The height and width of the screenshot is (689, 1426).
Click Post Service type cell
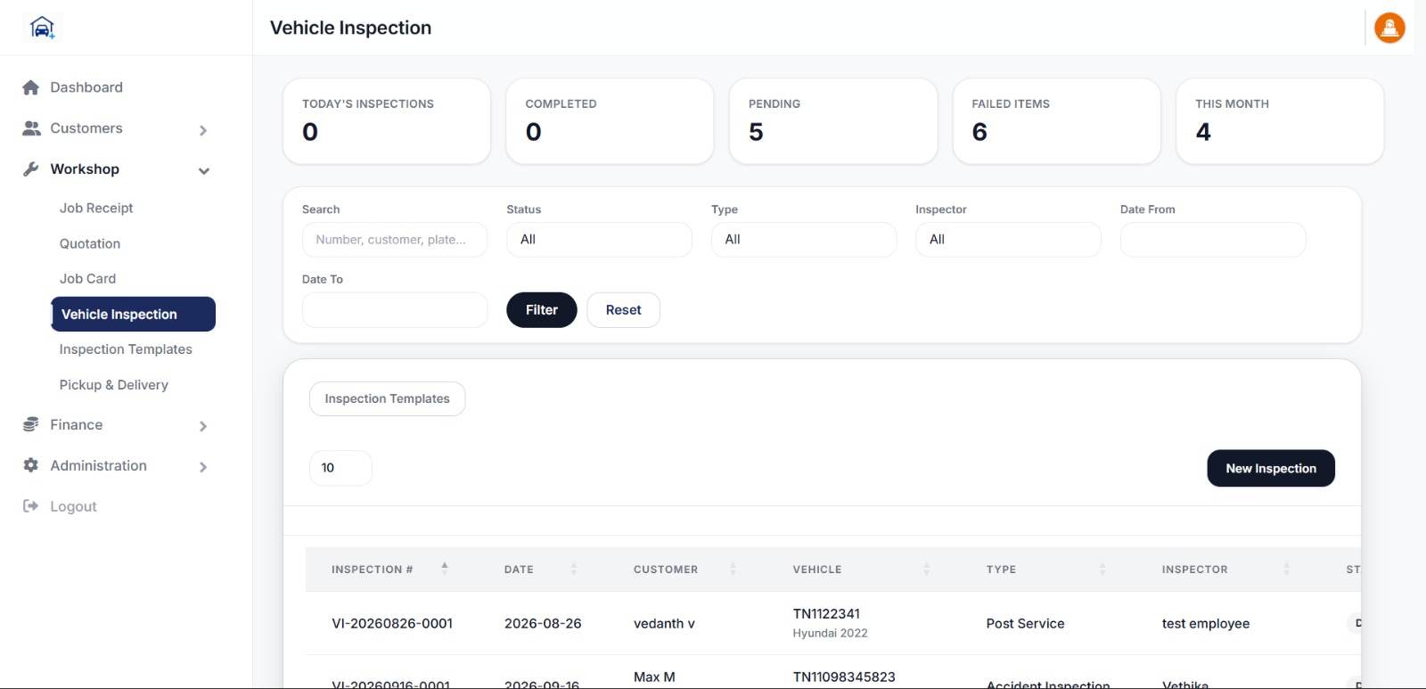[1025, 624]
